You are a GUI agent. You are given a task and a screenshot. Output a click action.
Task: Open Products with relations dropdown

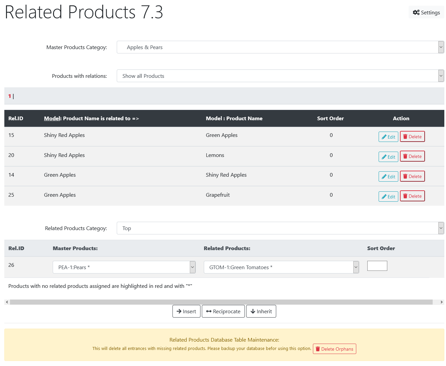pyautogui.click(x=280, y=76)
